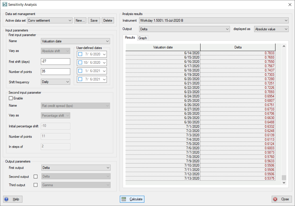The width and height of the screenshot is (295, 206).
Task: Select the 6/30/2020 valuation date cell
Action: pos(163,122)
